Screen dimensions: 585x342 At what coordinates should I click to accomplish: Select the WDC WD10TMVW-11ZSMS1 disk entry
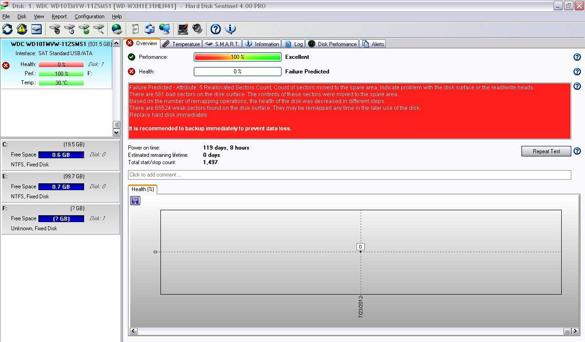pos(56,64)
